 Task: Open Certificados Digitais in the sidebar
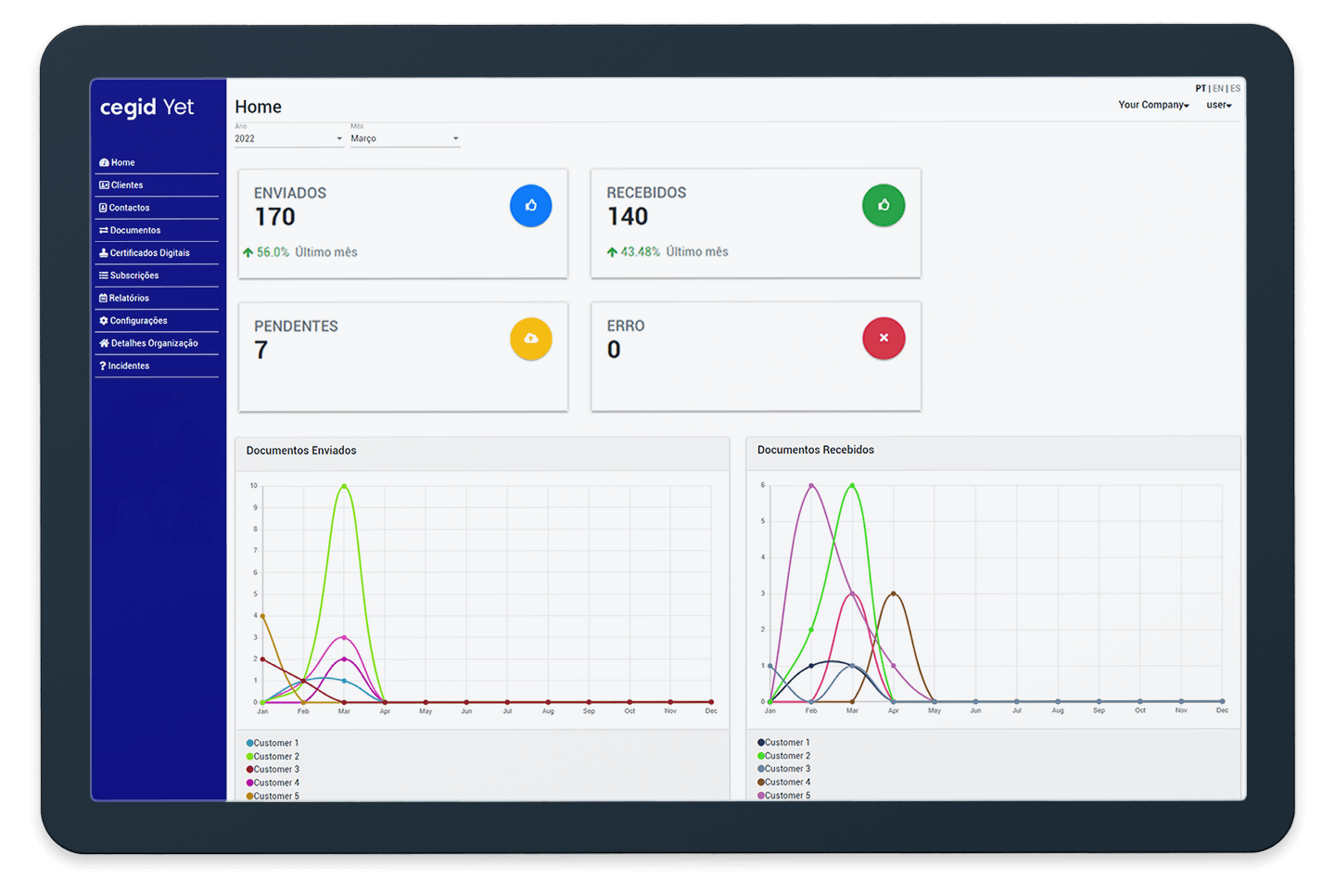pos(149,253)
